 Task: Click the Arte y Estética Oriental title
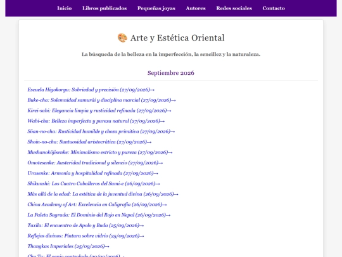[177, 38]
